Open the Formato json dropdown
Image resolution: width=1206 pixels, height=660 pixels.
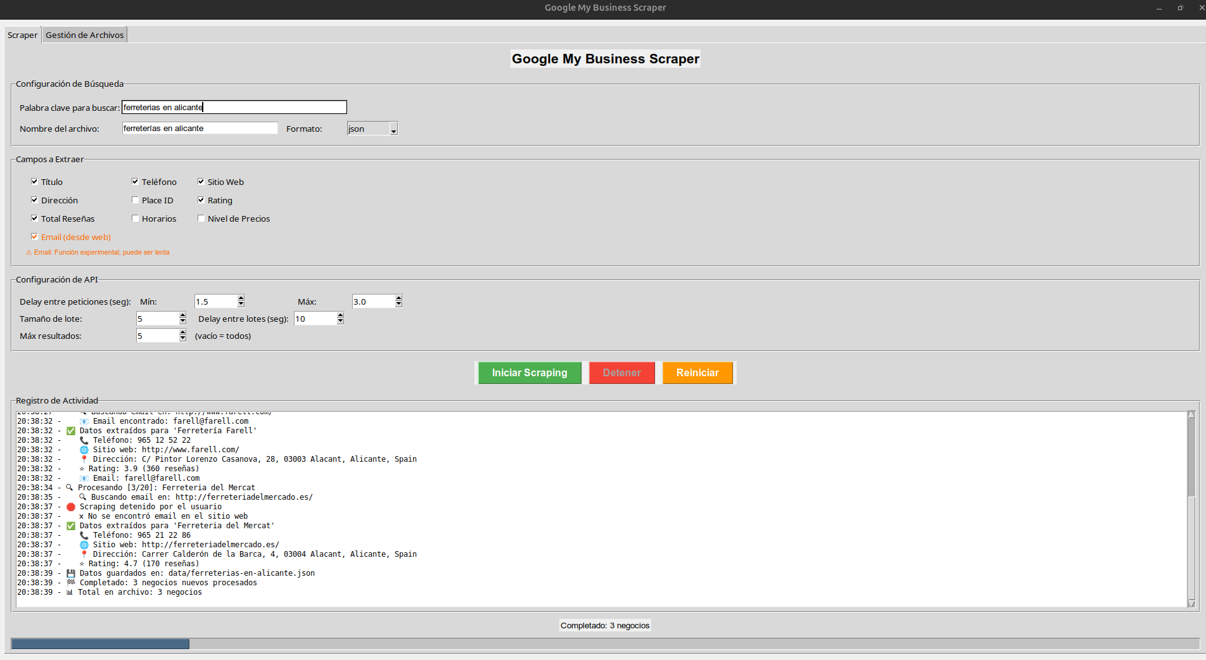pos(393,129)
